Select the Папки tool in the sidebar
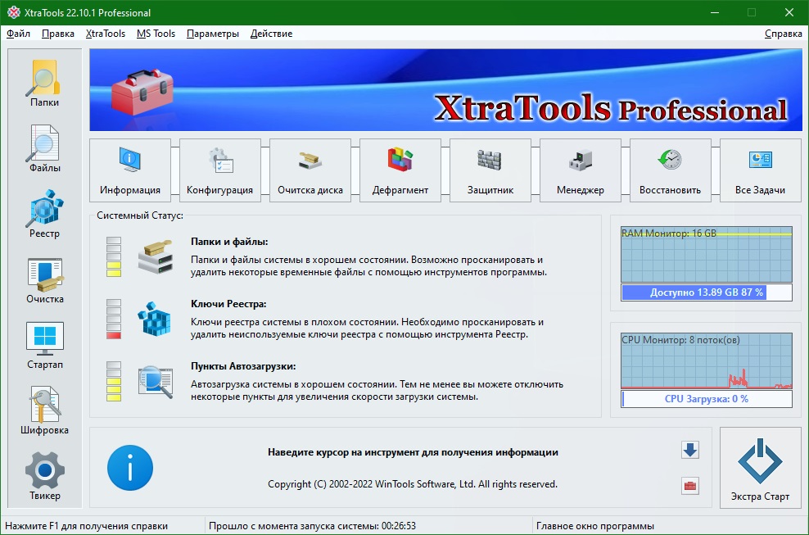The width and height of the screenshot is (809, 535). tap(43, 84)
